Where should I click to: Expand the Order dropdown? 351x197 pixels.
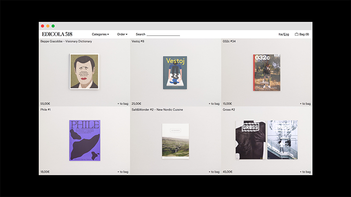[122, 34]
